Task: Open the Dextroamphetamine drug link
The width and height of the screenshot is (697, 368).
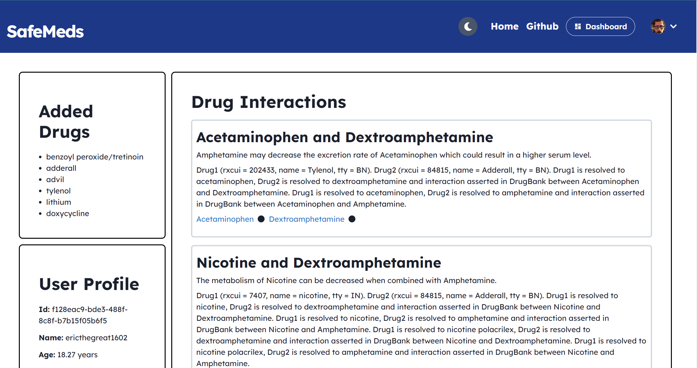Action: pyautogui.click(x=306, y=219)
